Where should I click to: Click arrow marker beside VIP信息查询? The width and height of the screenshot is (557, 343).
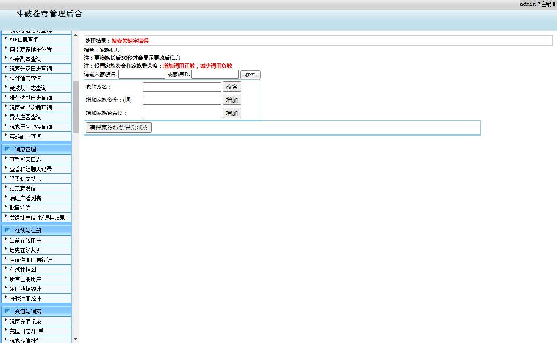tap(6, 39)
